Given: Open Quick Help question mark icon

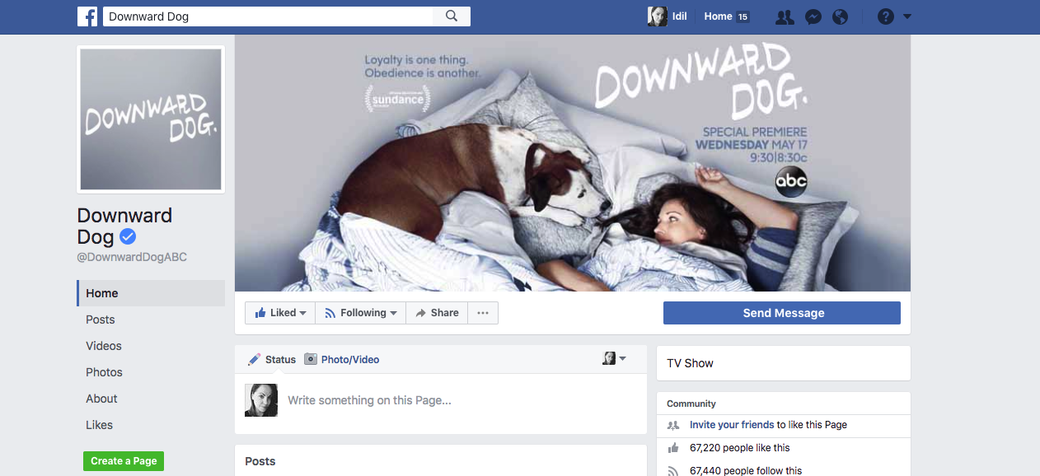Looking at the screenshot, I should point(886,16).
